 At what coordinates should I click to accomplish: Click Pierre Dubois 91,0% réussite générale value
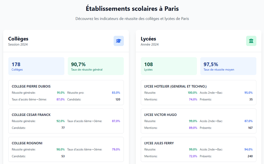(x=61, y=93)
